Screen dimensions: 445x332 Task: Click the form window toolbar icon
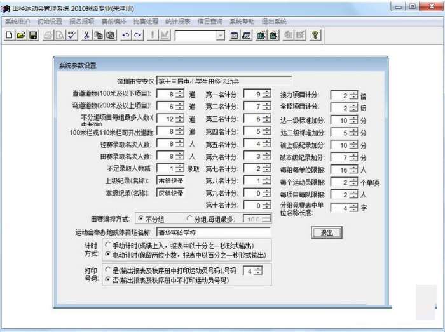point(234,35)
